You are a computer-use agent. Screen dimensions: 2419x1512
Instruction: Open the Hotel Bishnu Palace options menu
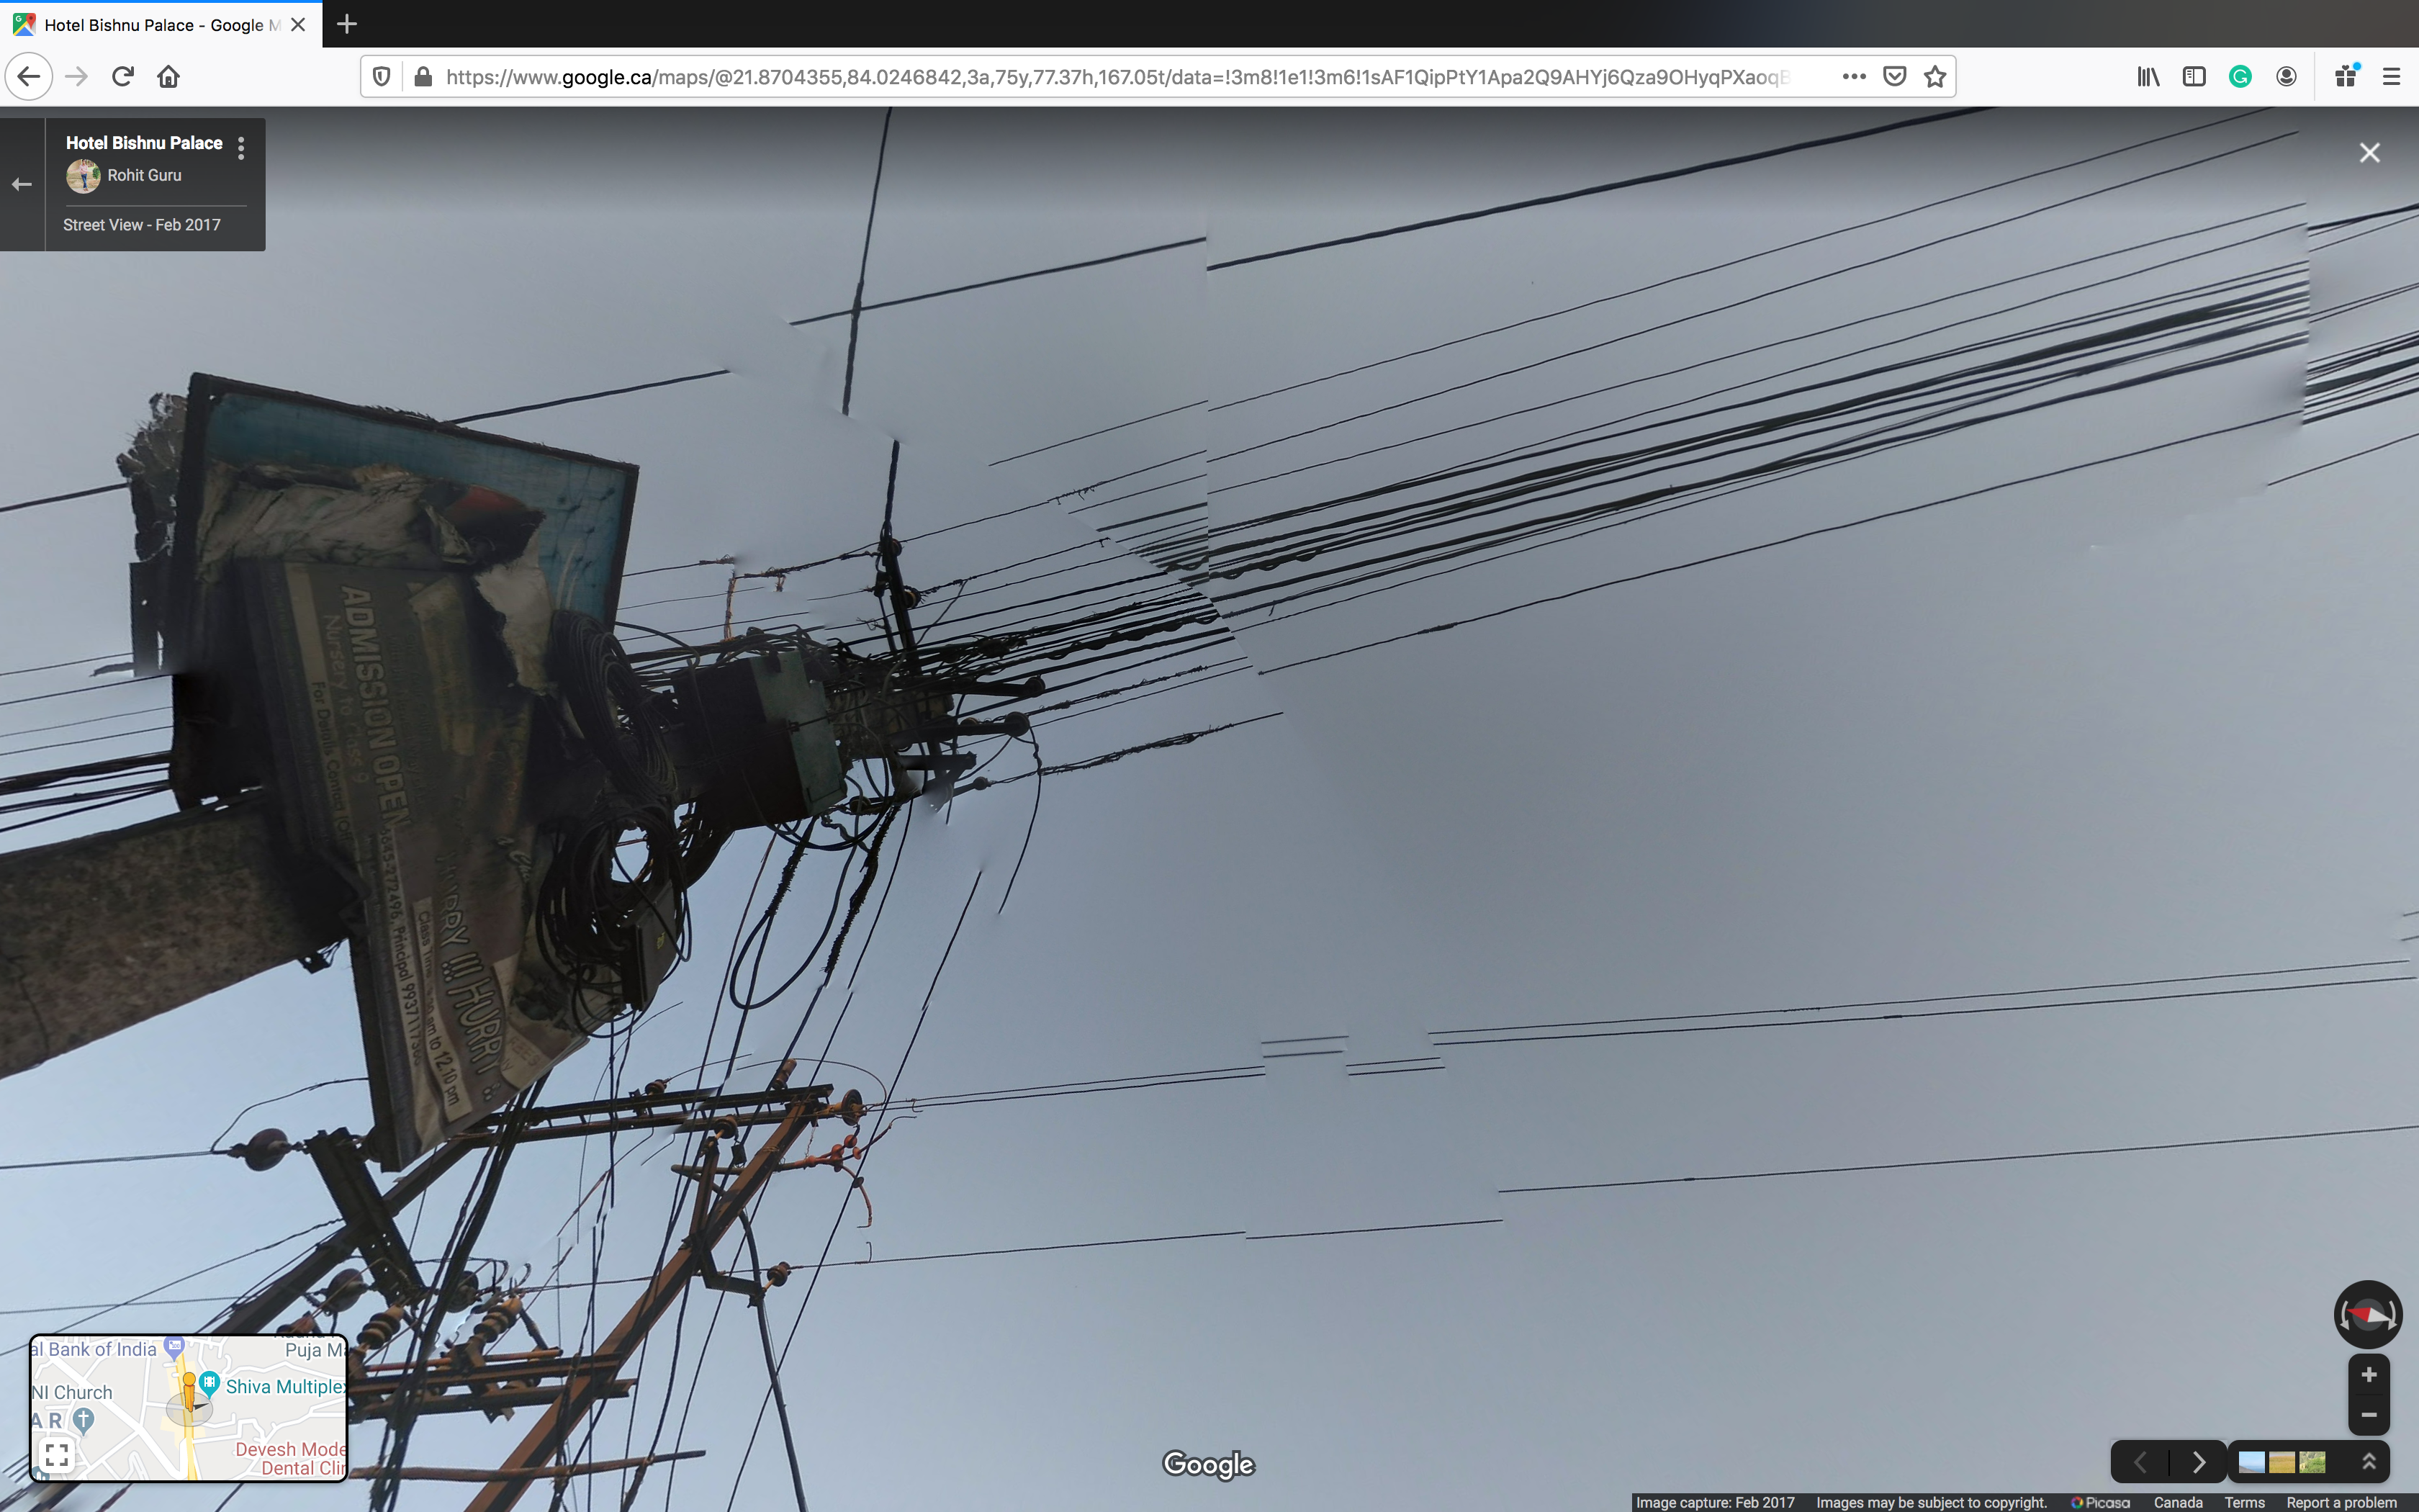(241, 148)
